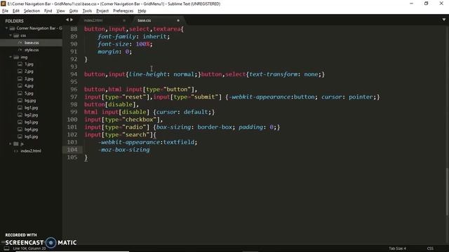Go to next tab with right arrow

pos(72,20)
